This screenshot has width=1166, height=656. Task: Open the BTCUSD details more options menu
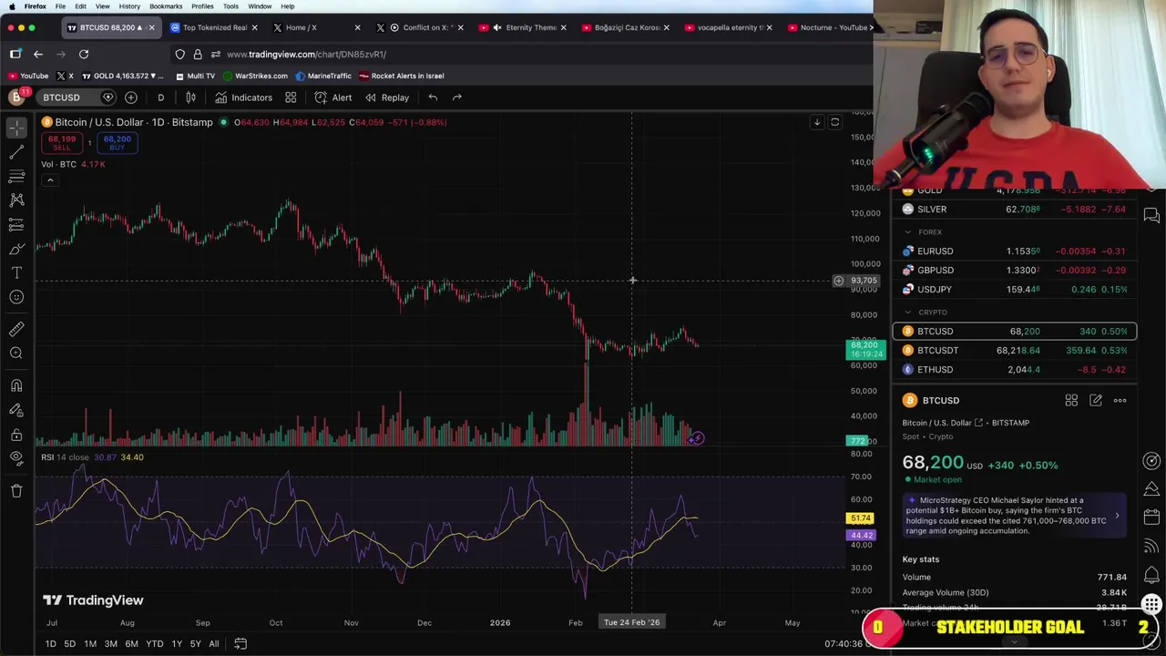tap(1120, 400)
